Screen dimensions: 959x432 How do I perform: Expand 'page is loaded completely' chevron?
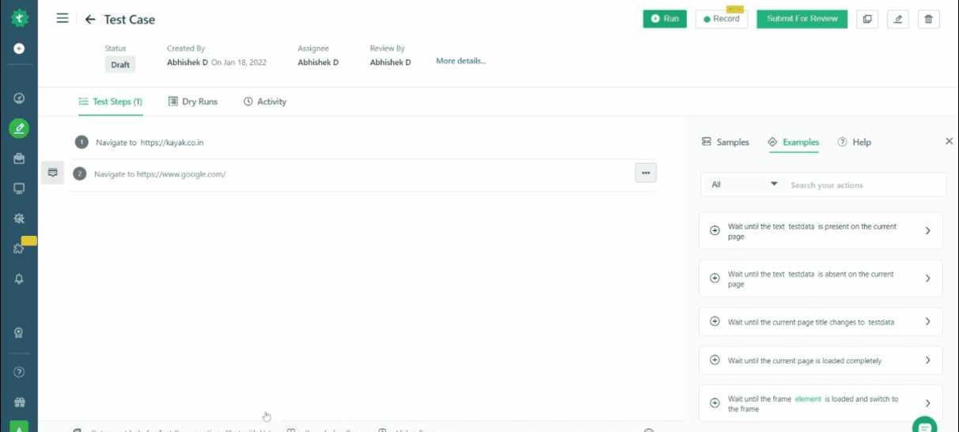(928, 360)
